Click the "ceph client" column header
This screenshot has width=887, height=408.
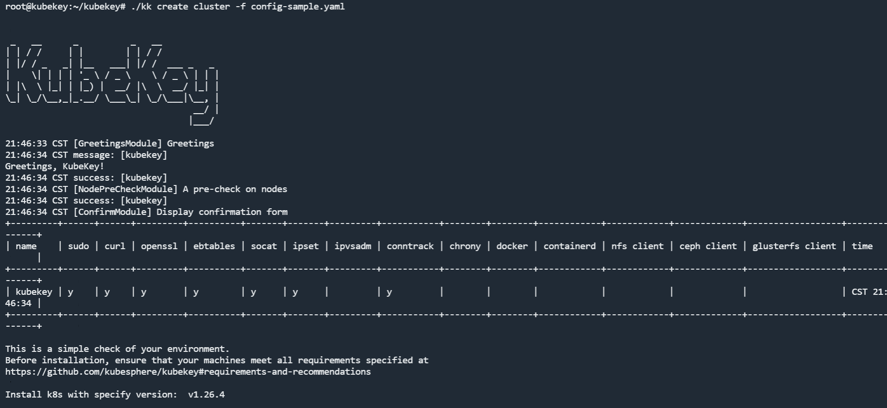[708, 246]
